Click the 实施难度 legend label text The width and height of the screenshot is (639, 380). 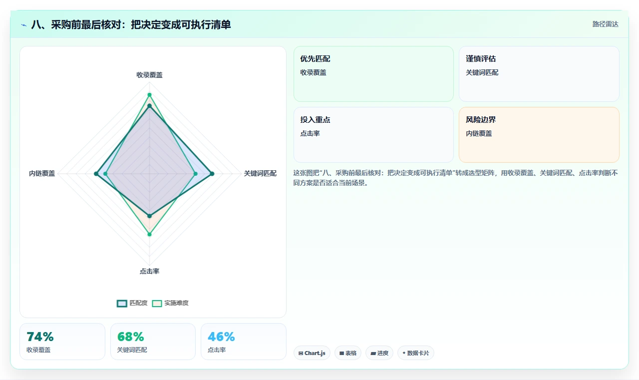(x=177, y=303)
